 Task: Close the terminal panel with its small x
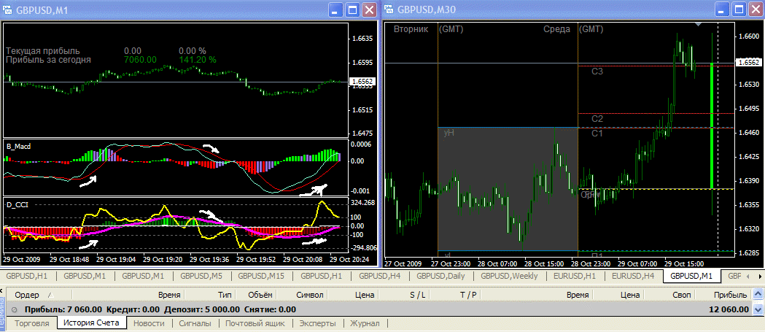click(x=2, y=291)
